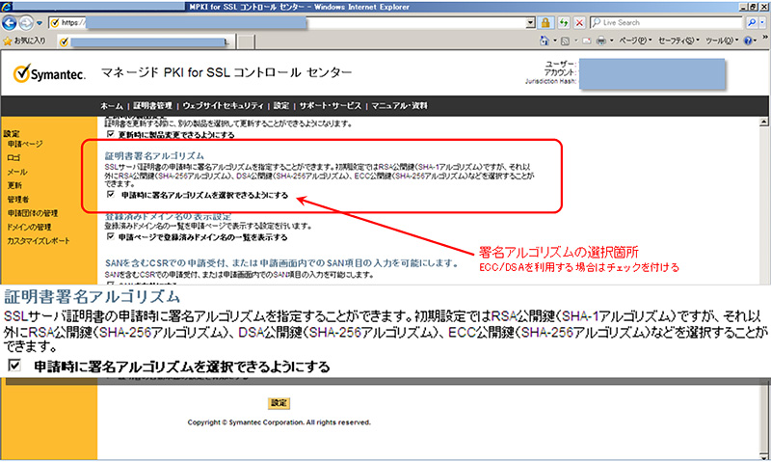This screenshot has height=462, width=771.
Task: Click the Read Mail envelope icon
Action: (x=586, y=41)
